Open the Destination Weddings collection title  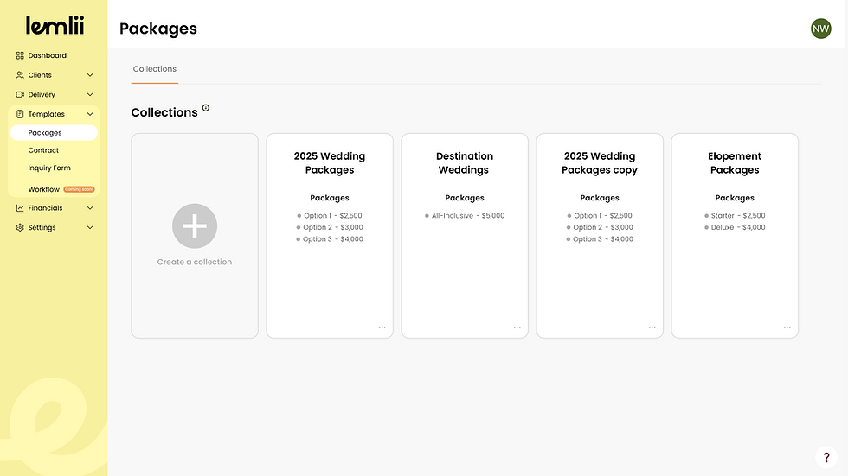465,163
